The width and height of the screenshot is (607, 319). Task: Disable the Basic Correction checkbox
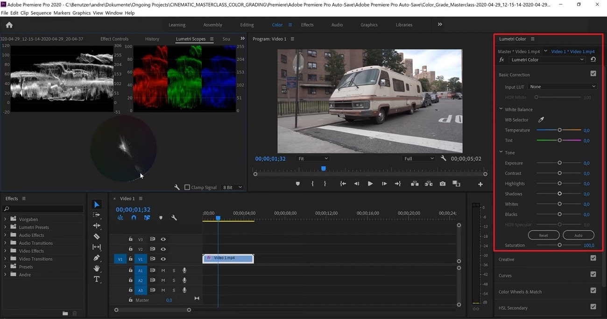pyautogui.click(x=593, y=74)
